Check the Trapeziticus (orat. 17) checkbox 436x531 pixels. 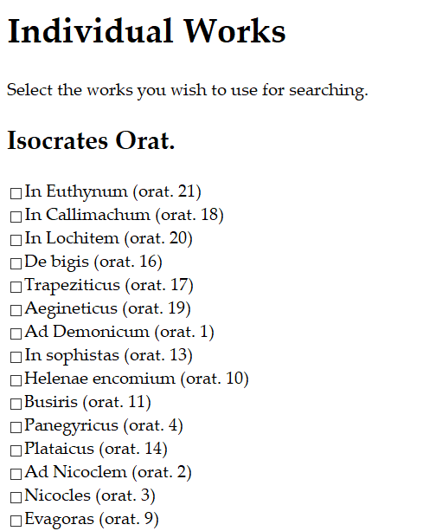[16, 287]
